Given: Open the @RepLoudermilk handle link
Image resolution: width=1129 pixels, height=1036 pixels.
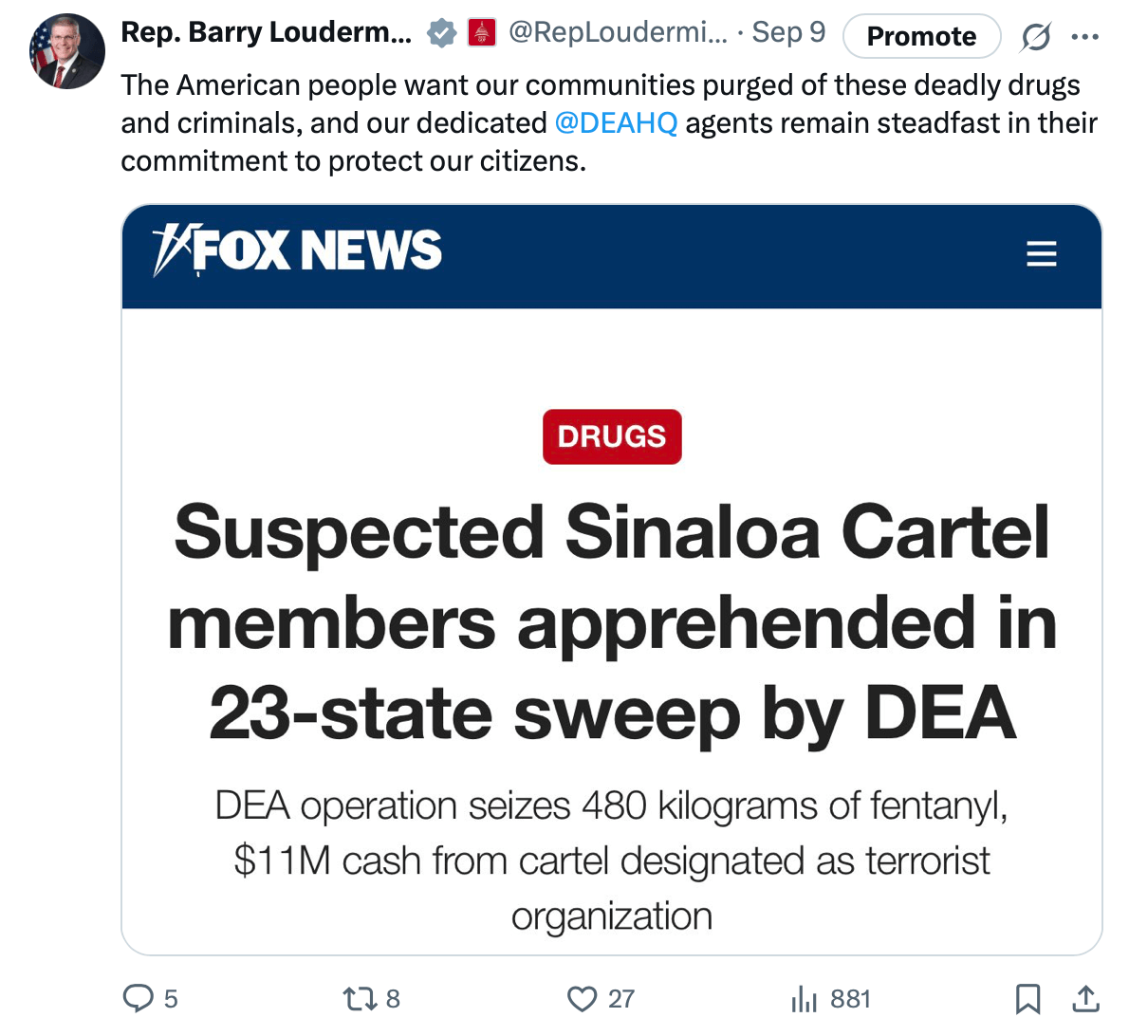Looking at the screenshot, I should point(618,32).
